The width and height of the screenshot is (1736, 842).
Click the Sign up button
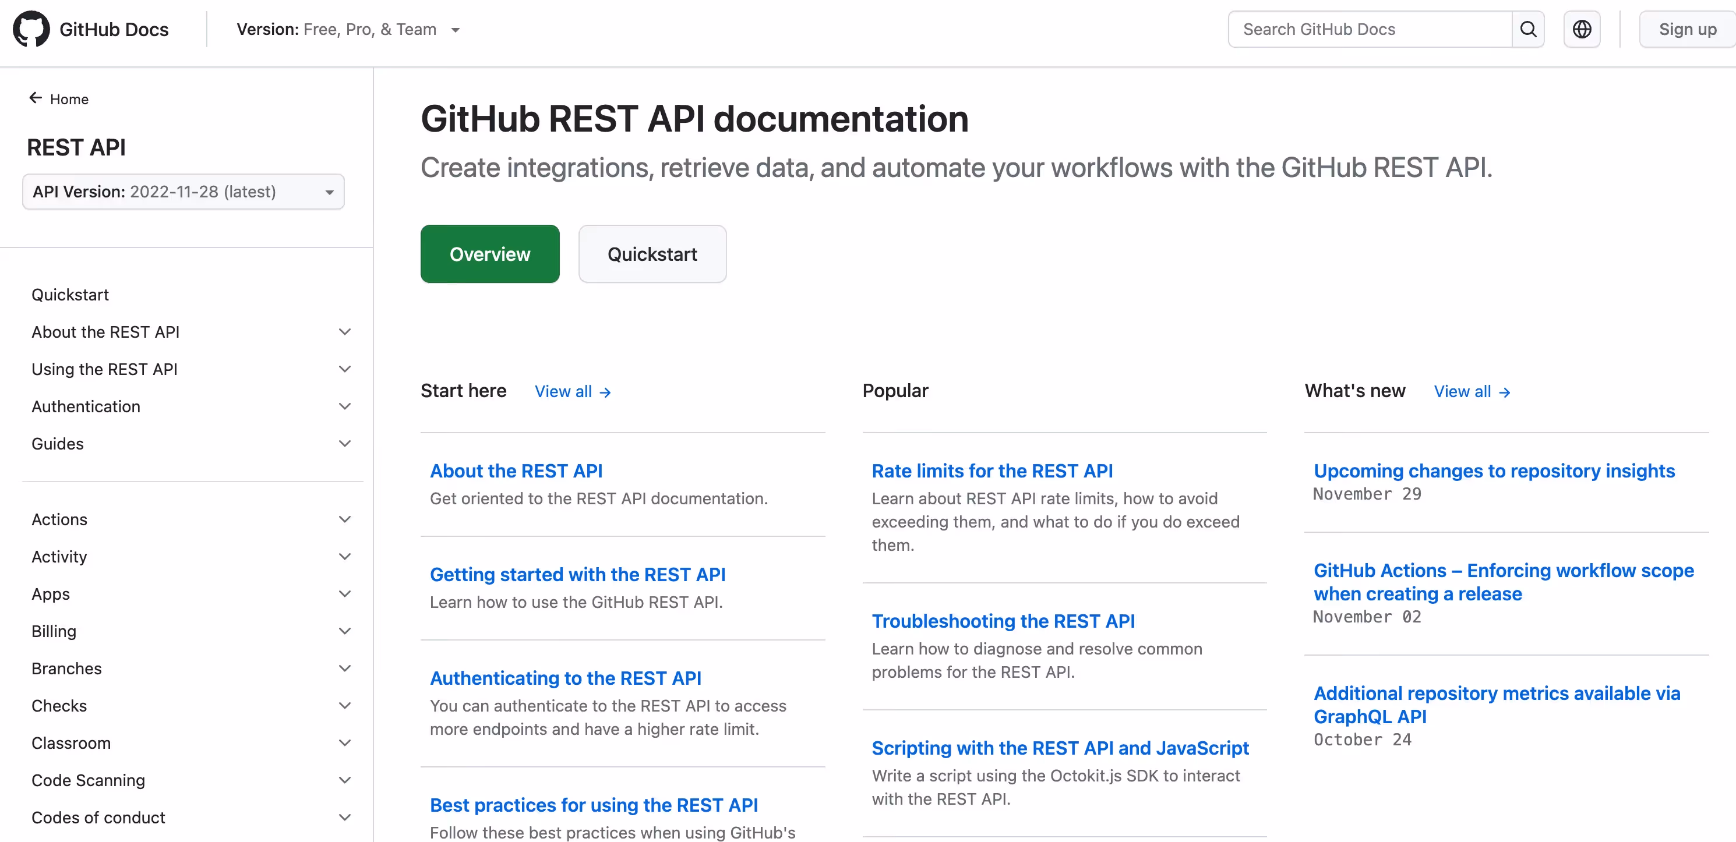[x=1687, y=29]
